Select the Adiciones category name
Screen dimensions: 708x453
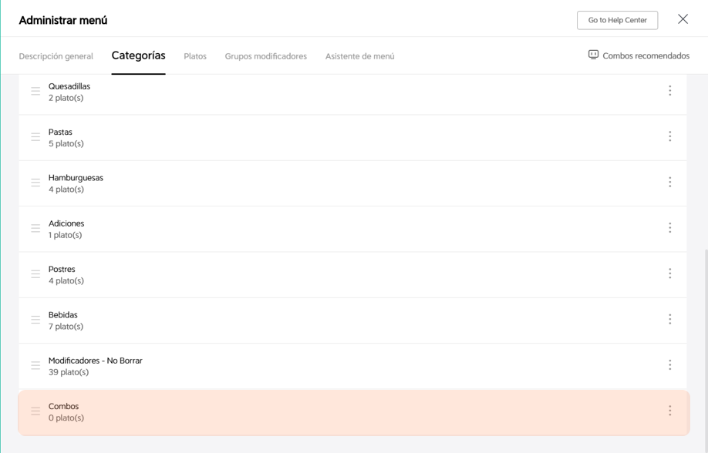(x=66, y=223)
